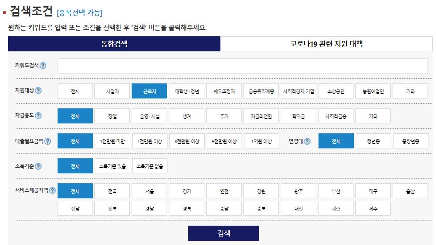Choose 대구 service region
Image resolution: width=436 pixels, height=245 pixels.
(373, 191)
